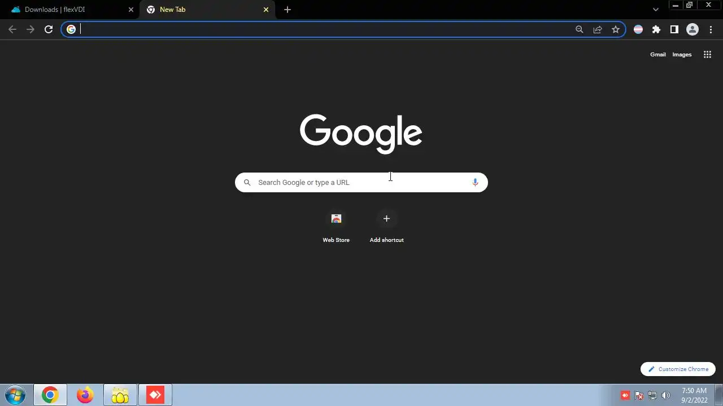This screenshot has height=406, width=723.
Task: Click the Chrome taskbar icon
Action: (x=50, y=395)
